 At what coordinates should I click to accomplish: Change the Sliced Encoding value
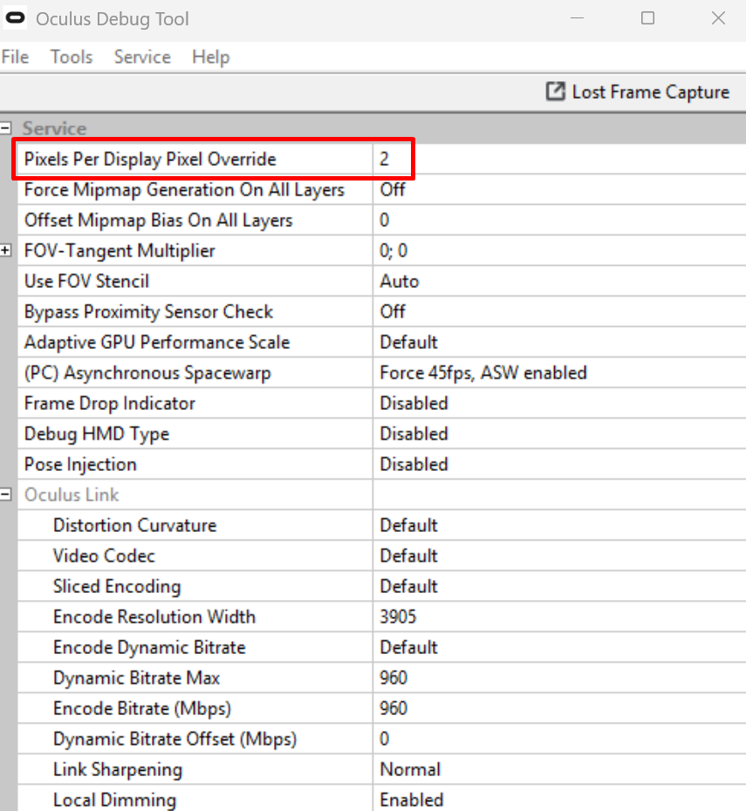pyautogui.click(x=558, y=586)
